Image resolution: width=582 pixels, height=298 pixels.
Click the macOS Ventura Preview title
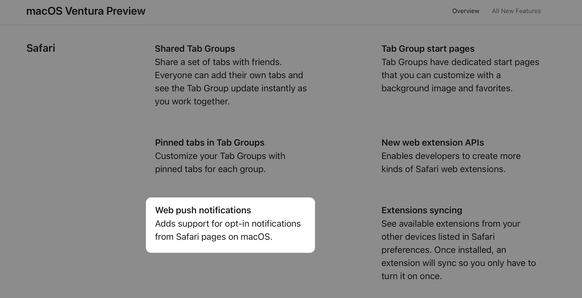point(86,11)
